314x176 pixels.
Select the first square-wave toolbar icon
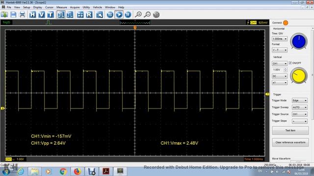(61, 15)
